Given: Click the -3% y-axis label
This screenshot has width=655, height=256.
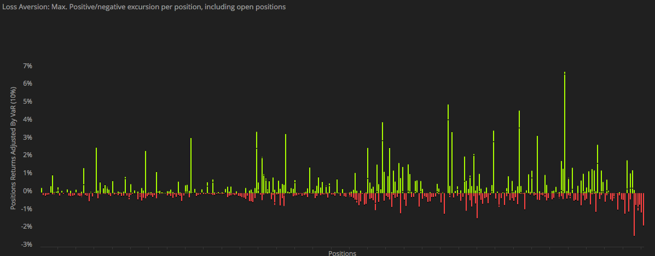Looking at the screenshot, I should tap(27, 245).
